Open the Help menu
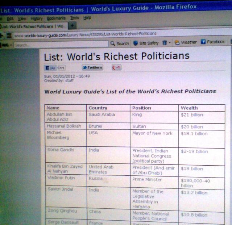Screen dimensions: 232x225 tap(87, 17)
